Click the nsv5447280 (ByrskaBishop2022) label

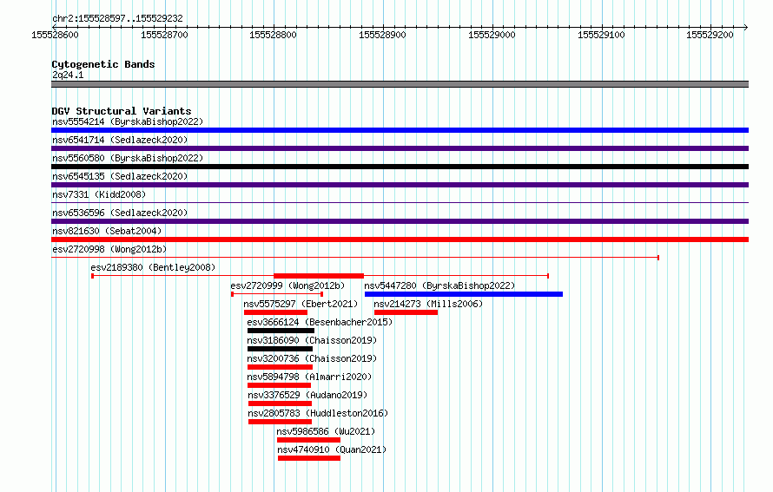pos(439,285)
